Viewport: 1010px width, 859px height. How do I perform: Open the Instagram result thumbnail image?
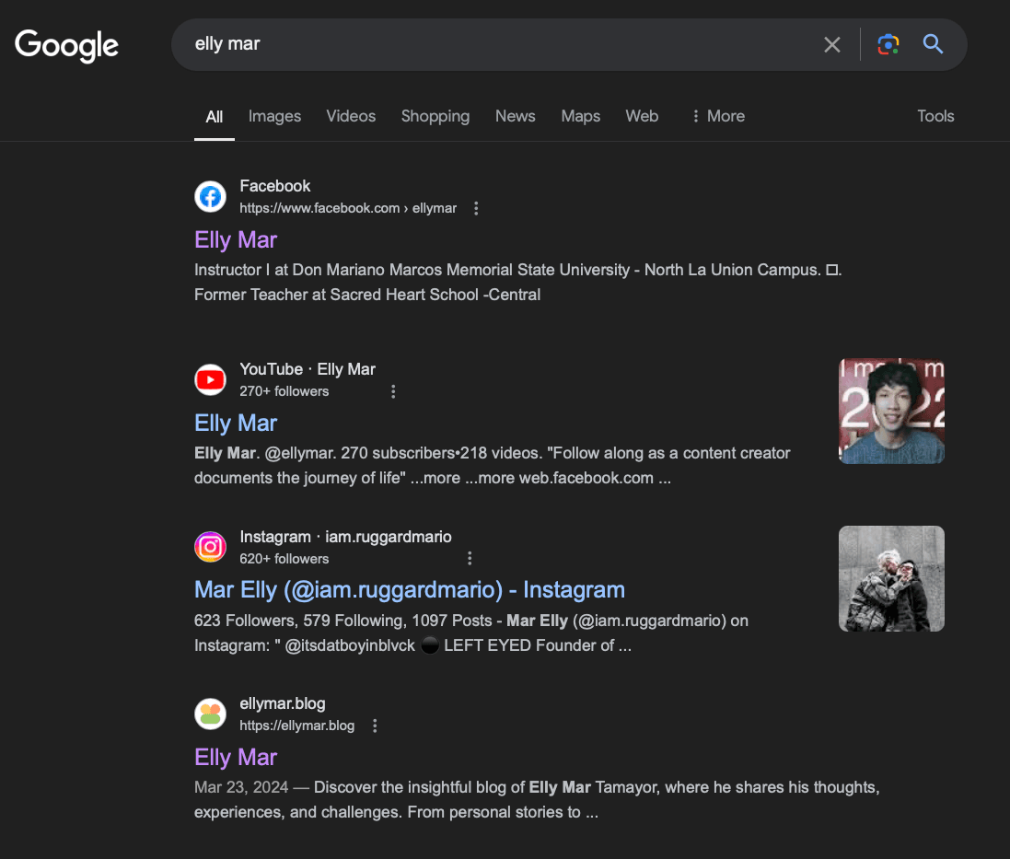pos(891,578)
